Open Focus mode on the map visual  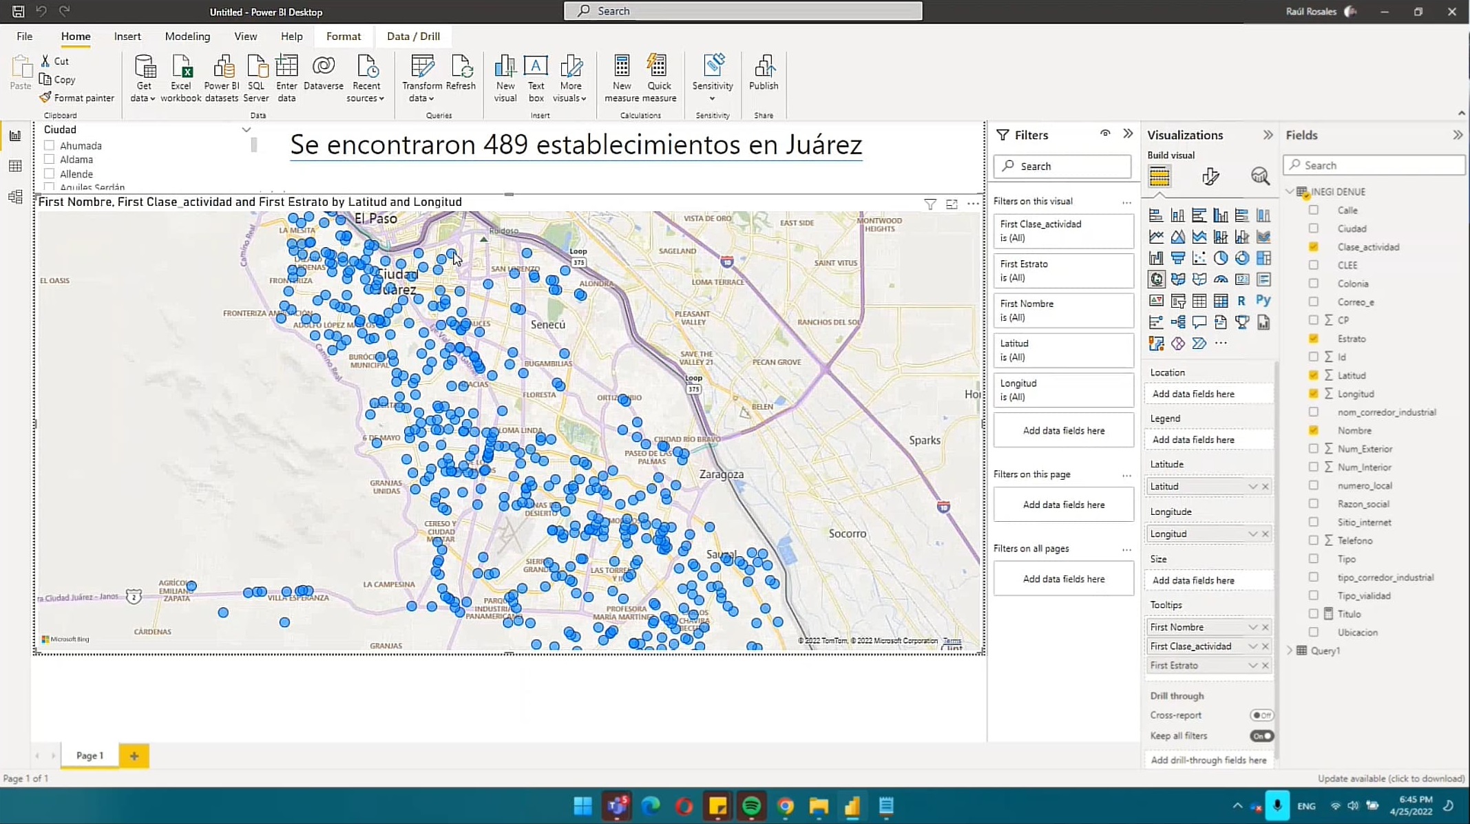[x=952, y=204]
